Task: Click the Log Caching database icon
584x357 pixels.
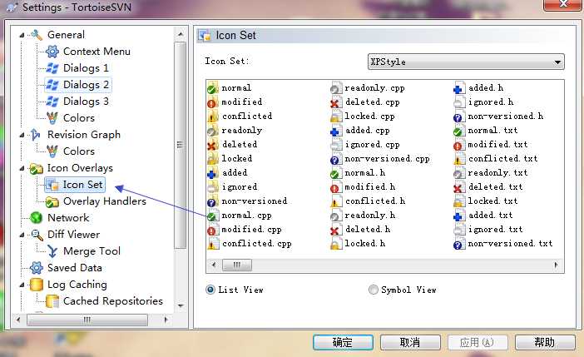Action: tap(36, 285)
